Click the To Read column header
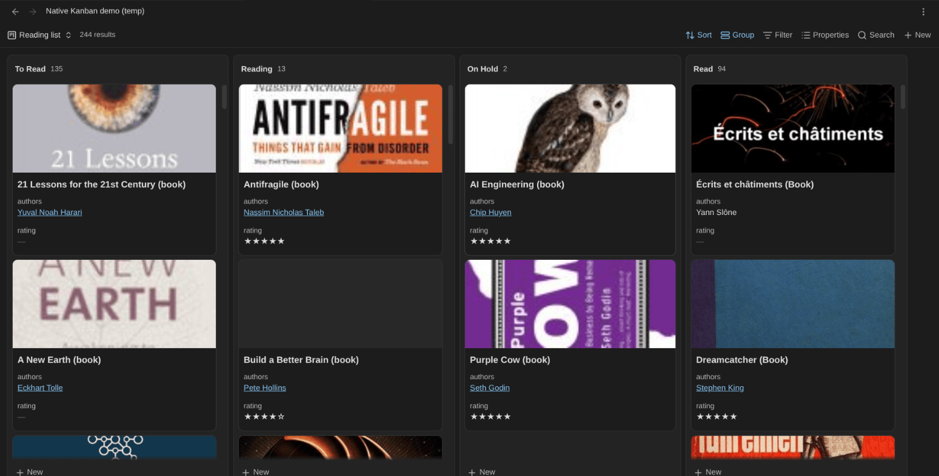Image resolution: width=939 pixels, height=476 pixels. click(30, 69)
